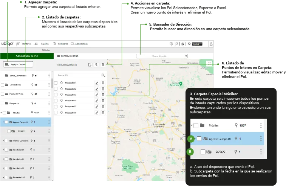This screenshot has width=286, height=186.
Task: Open the Prospectos folder by its name
Action: [14, 104]
